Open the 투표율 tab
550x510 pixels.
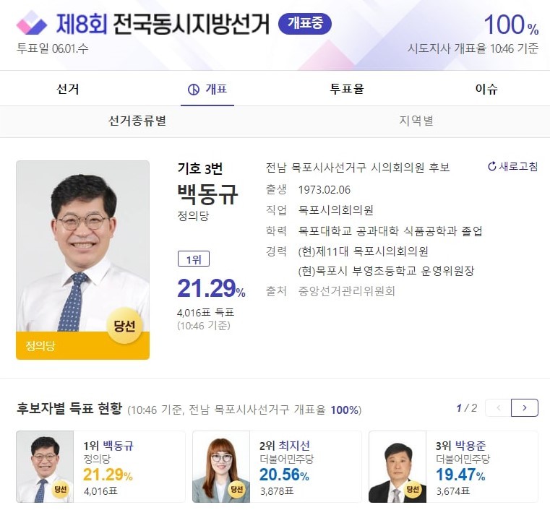click(x=347, y=89)
